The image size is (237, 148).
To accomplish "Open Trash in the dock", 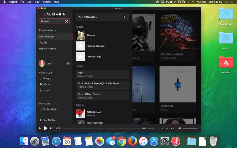I will click(213, 141).
